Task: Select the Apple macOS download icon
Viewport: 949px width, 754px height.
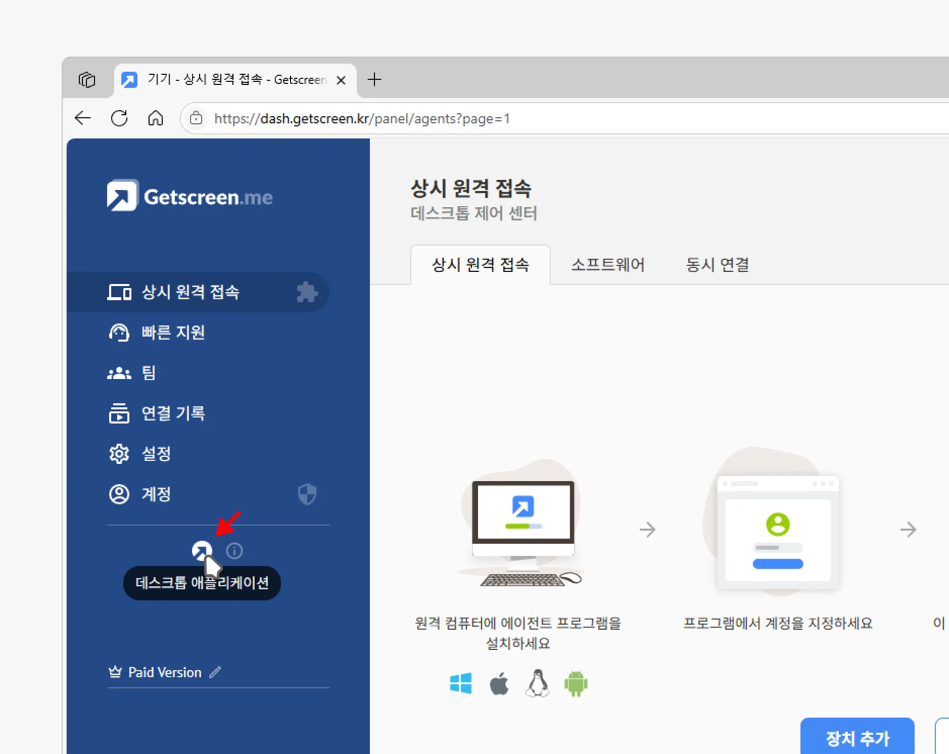Action: 499,684
